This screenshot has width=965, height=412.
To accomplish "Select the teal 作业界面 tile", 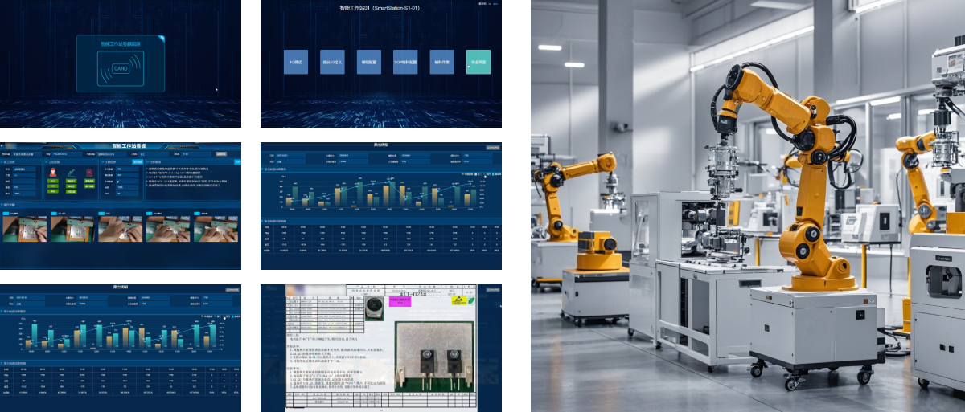I will point(478,62).
